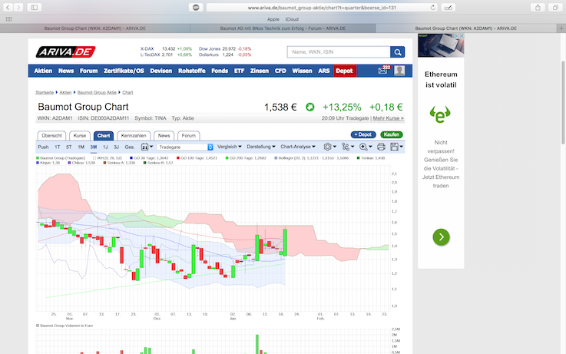The width and height of the screenshot is (566, 354).
Task: Click the Name, WKN, ISIN search field
Action: coord(339,52)
